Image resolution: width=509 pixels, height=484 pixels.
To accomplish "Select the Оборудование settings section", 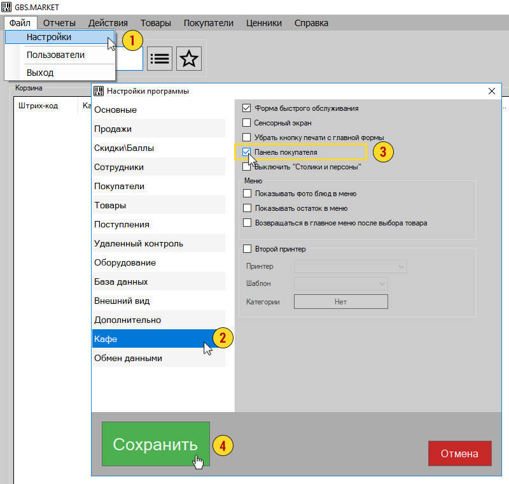I will point(158,262).
